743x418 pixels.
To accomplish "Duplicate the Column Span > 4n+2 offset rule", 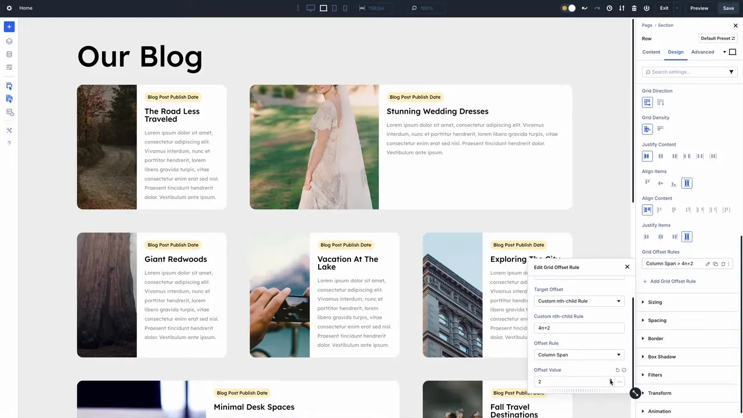I will pos(715,264).
